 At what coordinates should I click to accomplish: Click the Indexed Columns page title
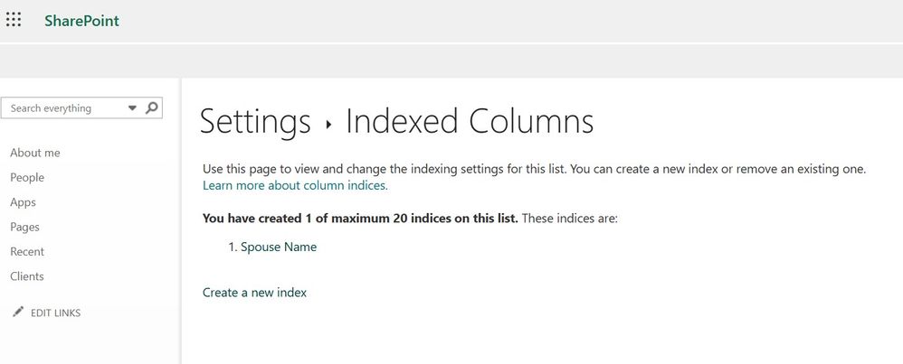coord(470,122)
